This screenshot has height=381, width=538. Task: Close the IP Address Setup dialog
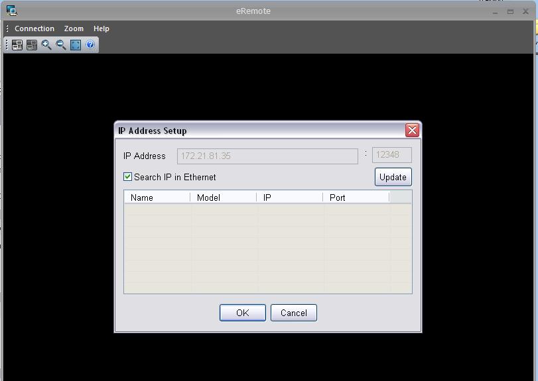pyautogui.click(x=412, y=130)
